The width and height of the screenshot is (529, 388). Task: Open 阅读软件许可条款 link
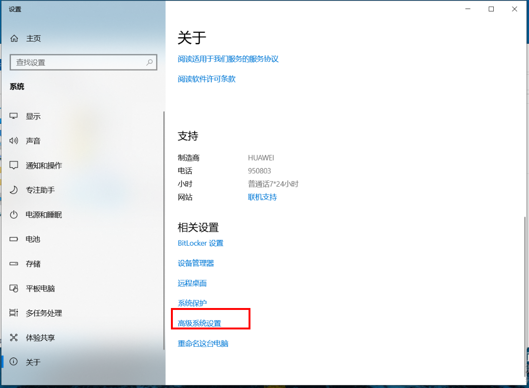pos(207,79)
